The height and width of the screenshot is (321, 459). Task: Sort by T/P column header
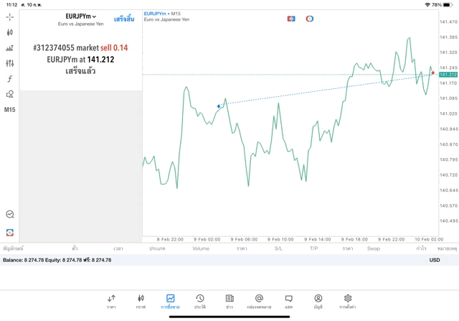pos(313,248)
